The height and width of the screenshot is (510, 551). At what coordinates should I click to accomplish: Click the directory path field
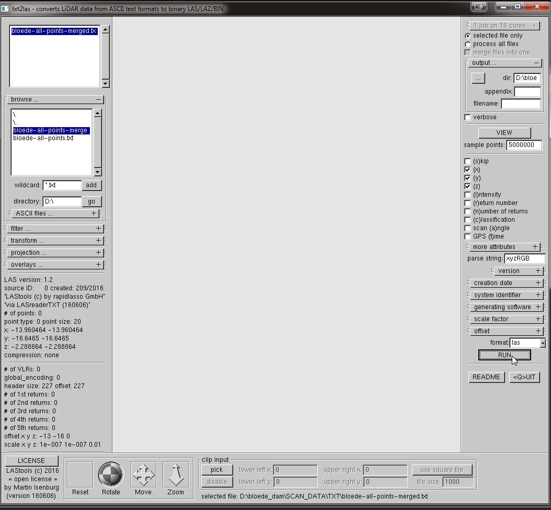click(x=62, y=201)
